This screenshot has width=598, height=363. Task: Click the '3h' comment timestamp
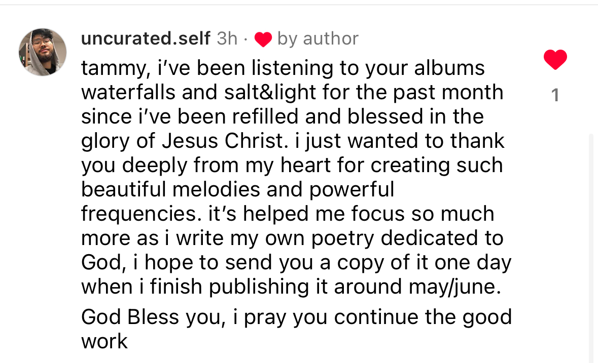point(227,38)
